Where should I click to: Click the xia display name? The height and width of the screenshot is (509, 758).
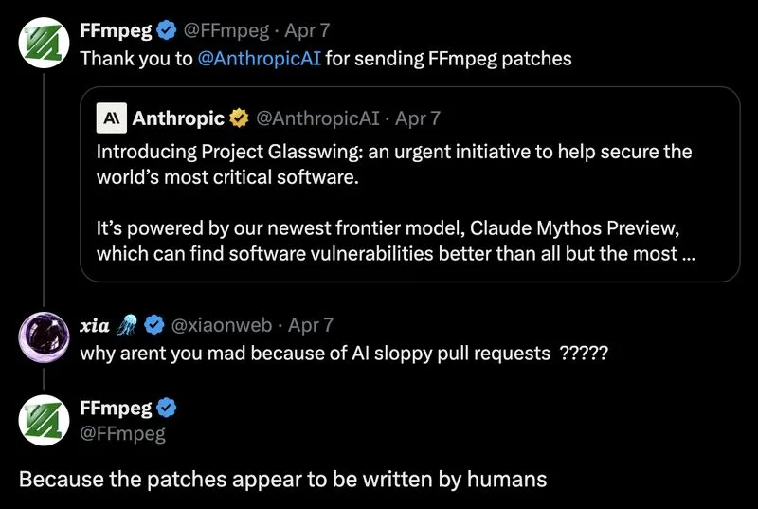(96, 325)
